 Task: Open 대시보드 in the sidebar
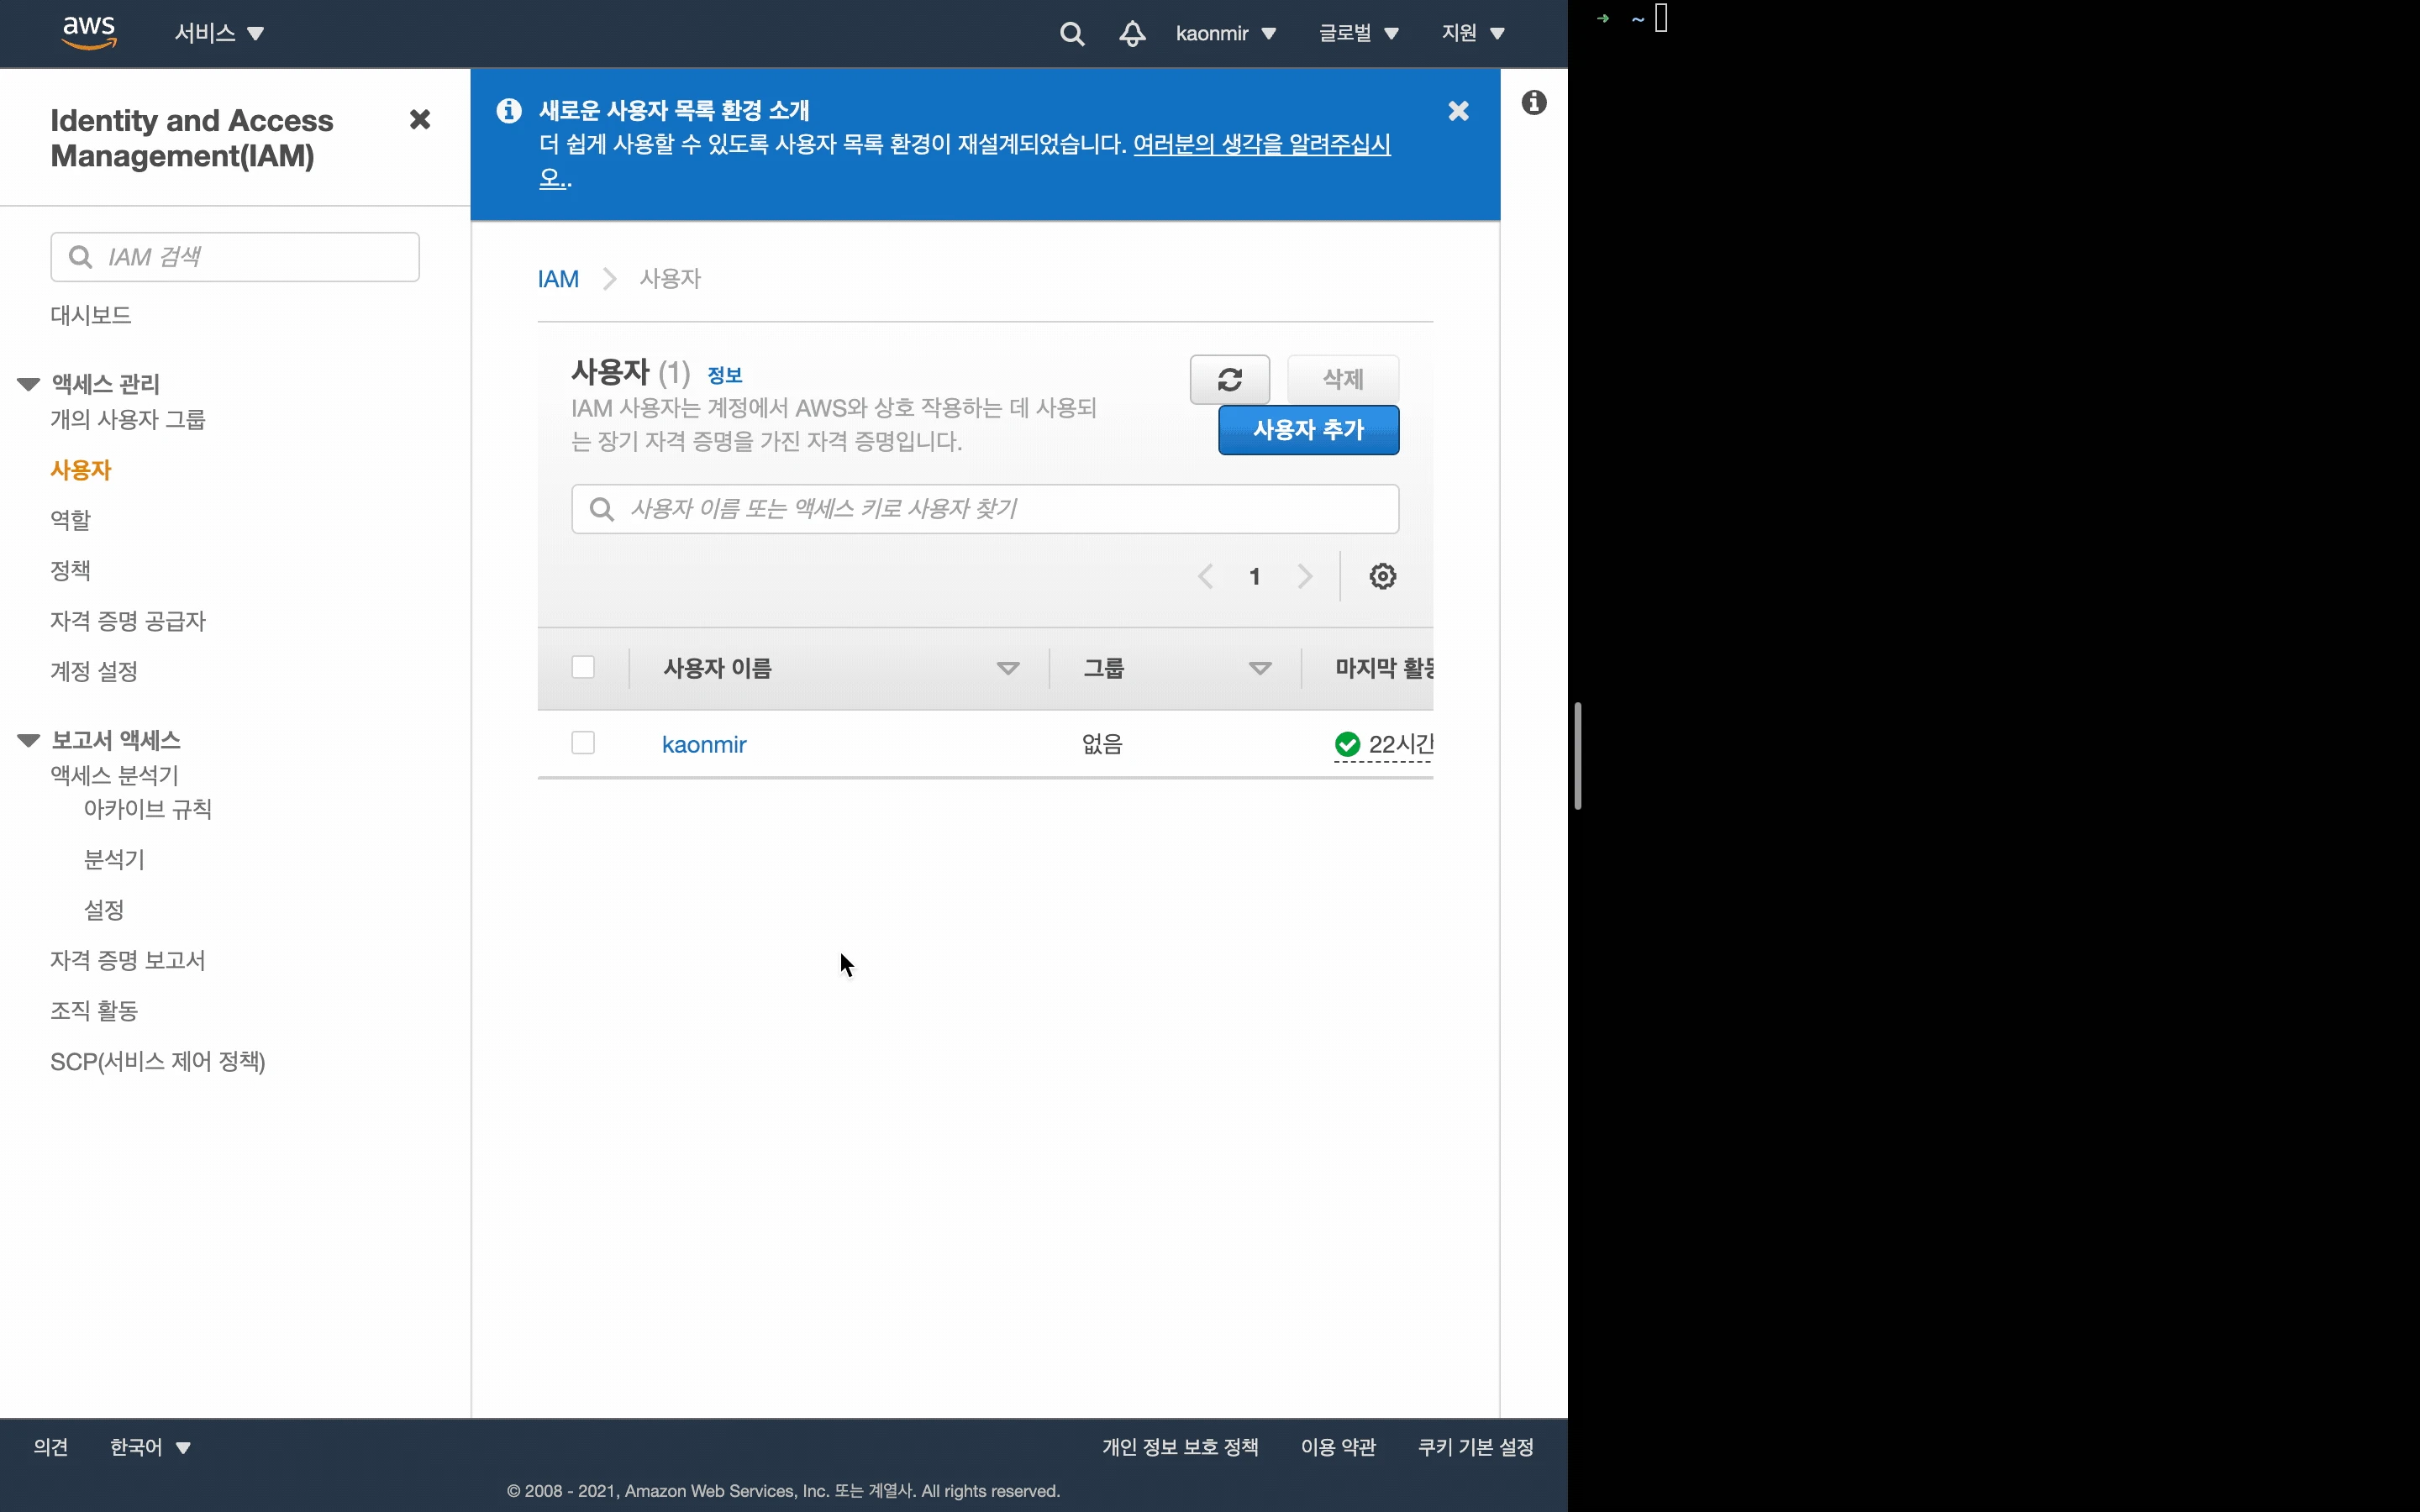pyautogui.click(x=91, y=315)
